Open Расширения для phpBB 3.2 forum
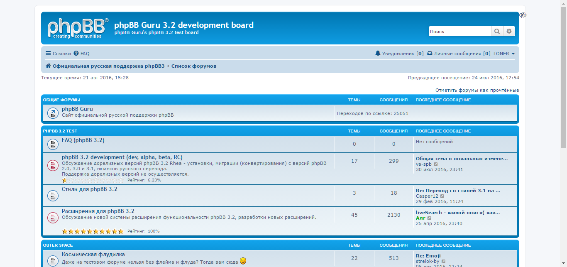The height and width of the screenshot is (267, 567). coord(98,211)
